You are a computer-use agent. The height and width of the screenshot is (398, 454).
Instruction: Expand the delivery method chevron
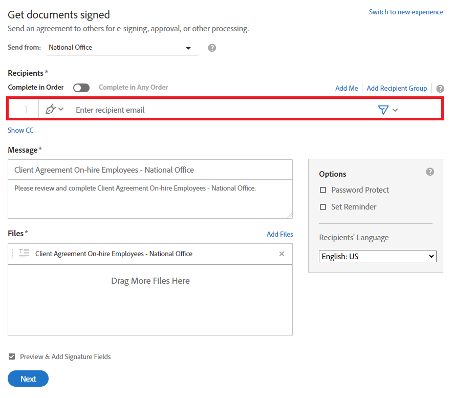pos(395,110)
